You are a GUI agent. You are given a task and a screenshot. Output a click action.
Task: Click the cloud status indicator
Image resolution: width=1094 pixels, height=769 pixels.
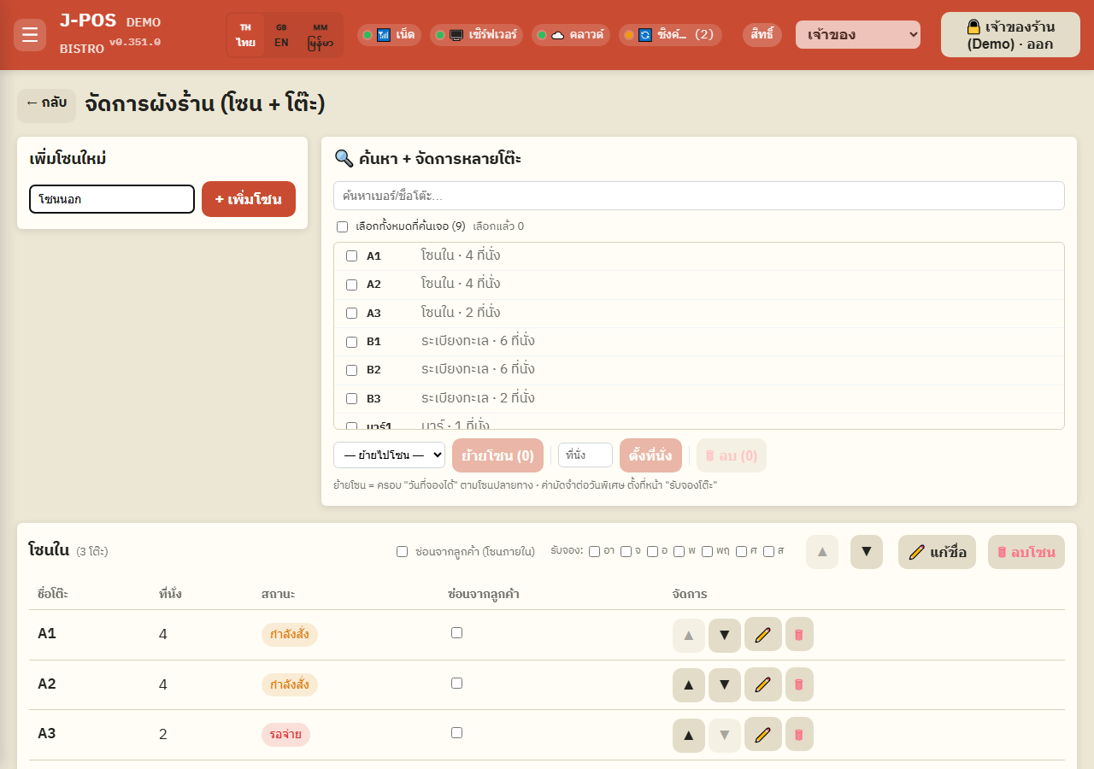point(570,35)
